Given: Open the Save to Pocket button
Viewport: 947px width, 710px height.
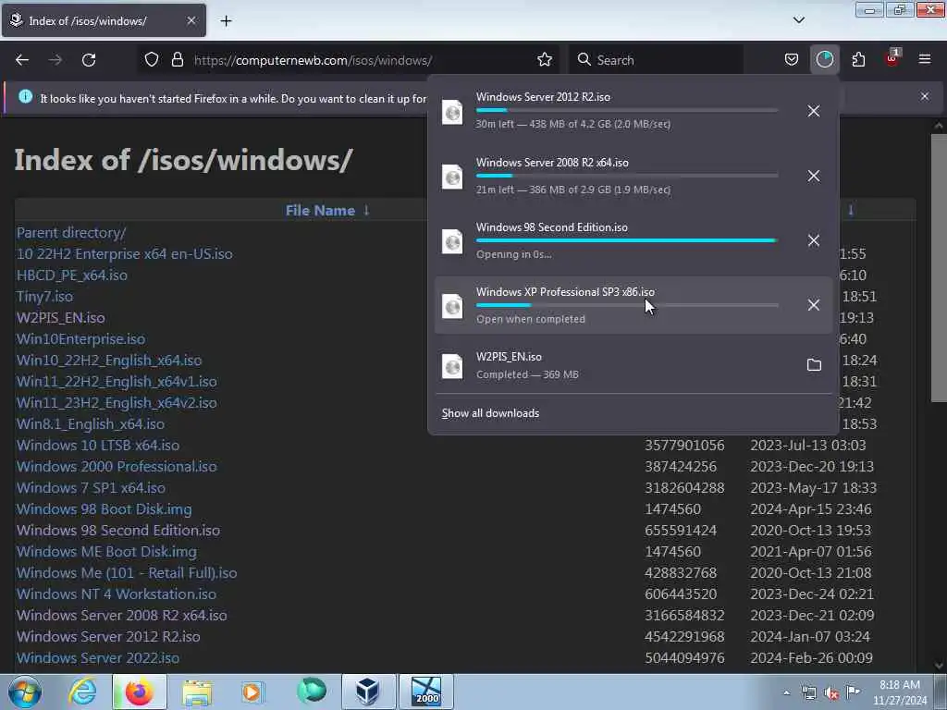Looking at the screenshot, I should click(792, 60).
